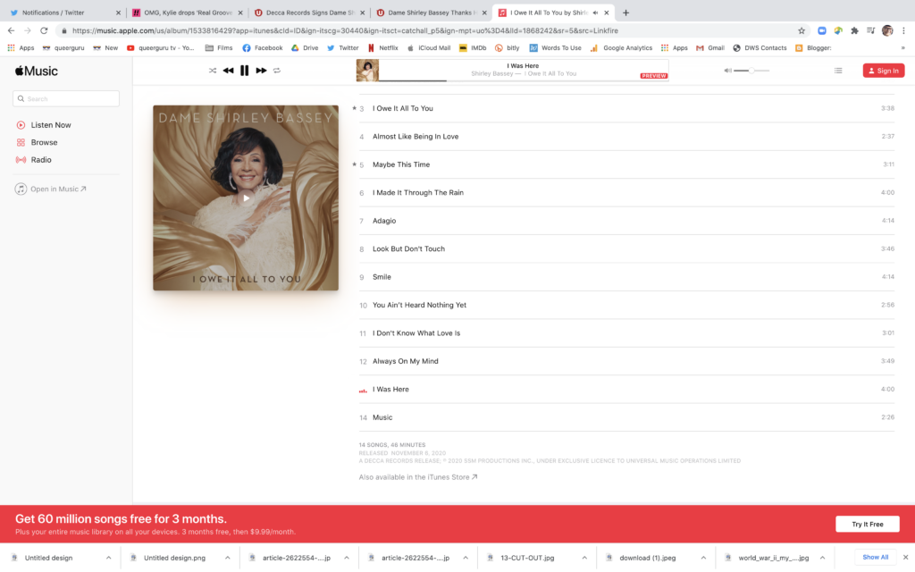Click Show All downloads
This screenshot has height=572, width=915.
coord(876,558)
